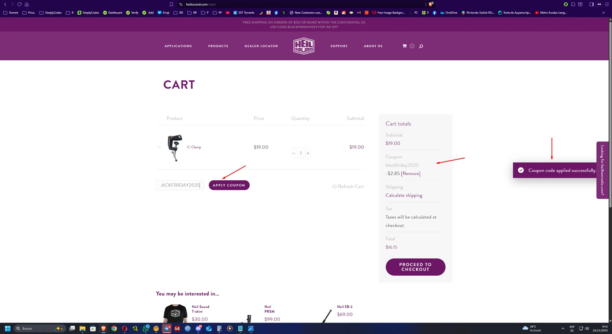The width and height of the screenshot is (612, 334).
Task: Decrease C-Clamp quantity with minus button
Action: click(x=293, y=153)
